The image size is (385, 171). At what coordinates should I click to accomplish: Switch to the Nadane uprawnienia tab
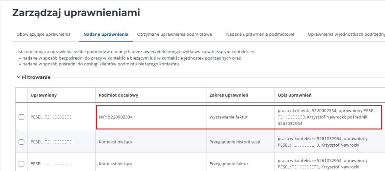[x=106, y=34]
